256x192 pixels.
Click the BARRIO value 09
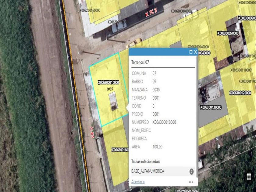pos(154,81)
